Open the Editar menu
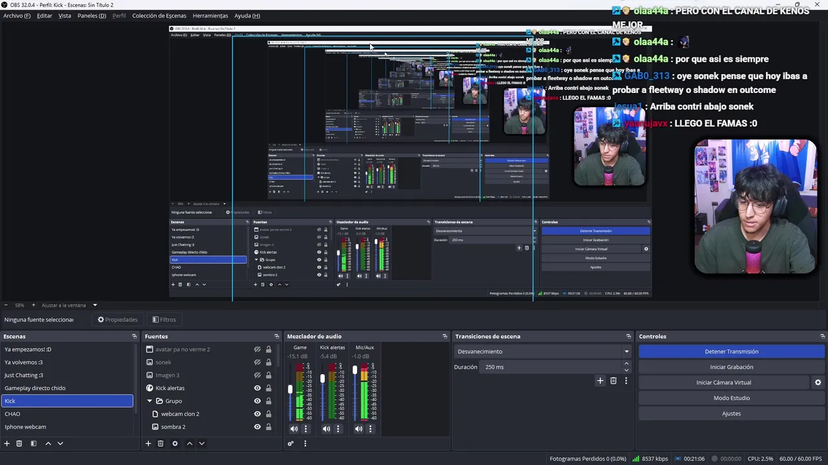828x465 pixels. coord(45,15)
